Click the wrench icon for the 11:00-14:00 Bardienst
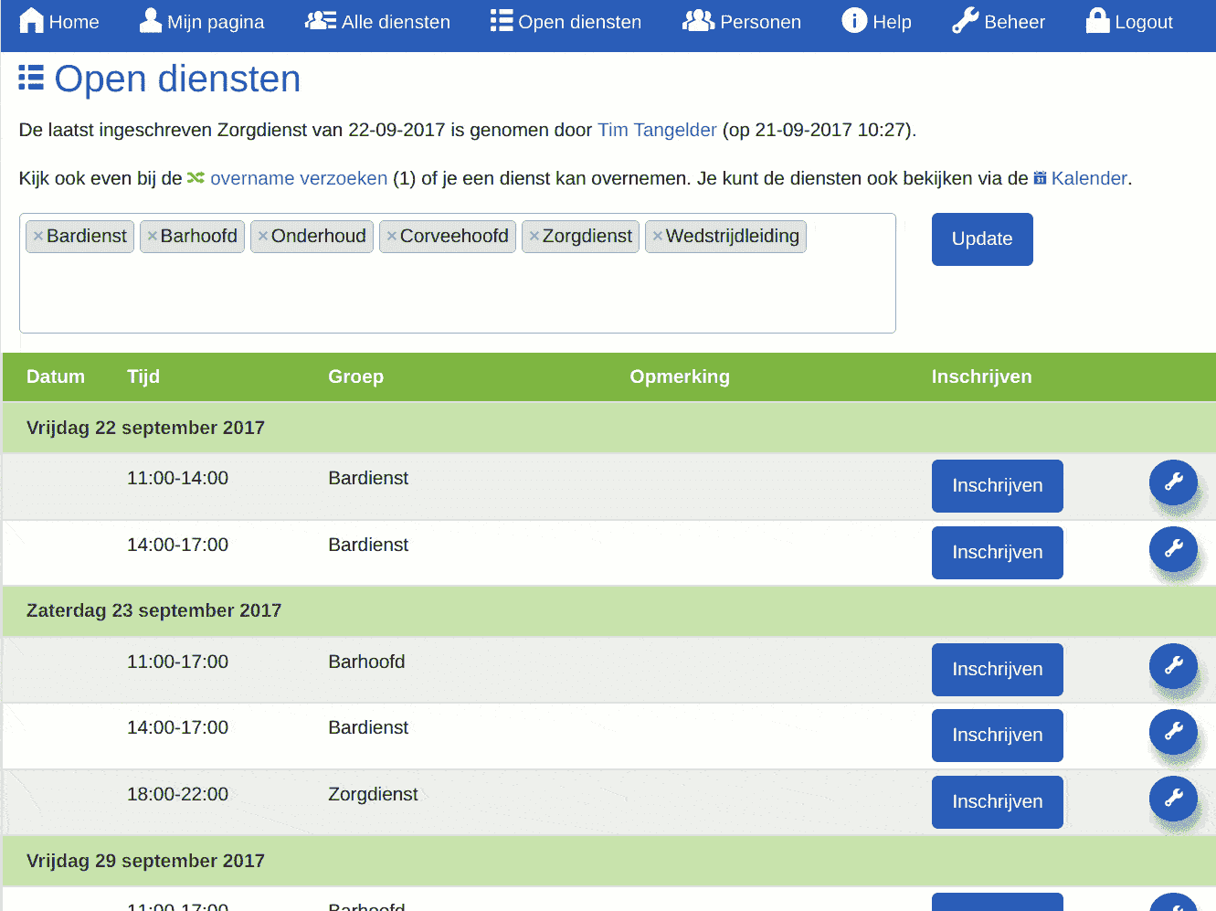The image size is (1216, 911). [1174, 482]
